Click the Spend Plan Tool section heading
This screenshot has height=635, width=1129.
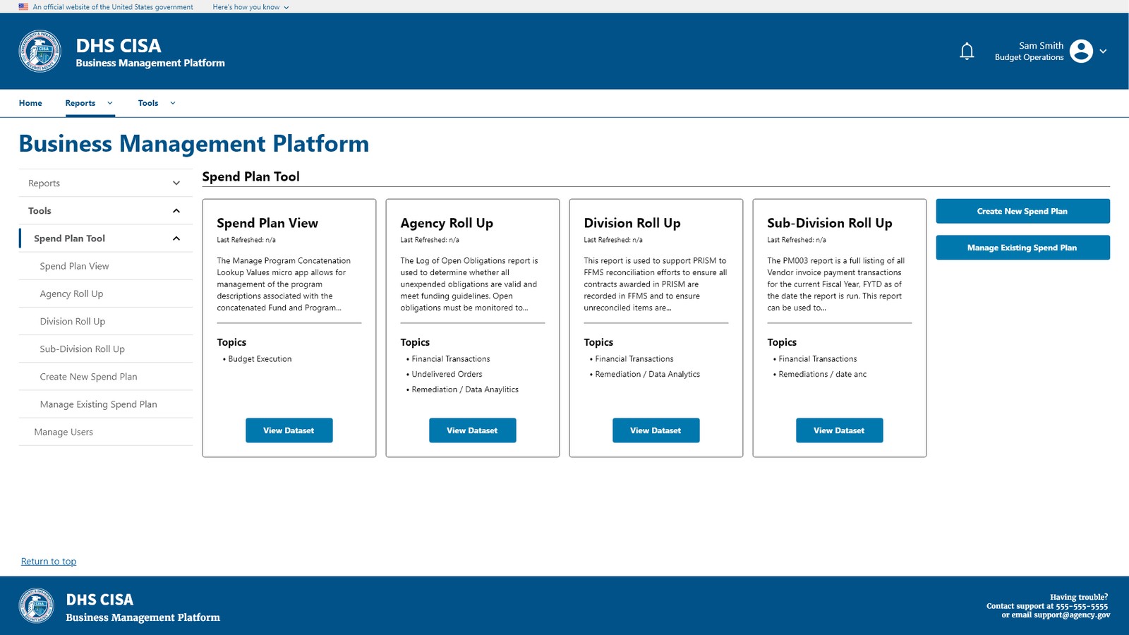click(250, 176)
